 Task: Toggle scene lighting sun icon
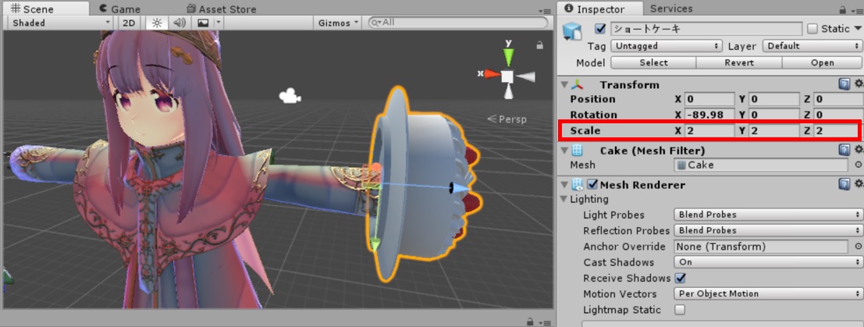(x=156, y=23)
